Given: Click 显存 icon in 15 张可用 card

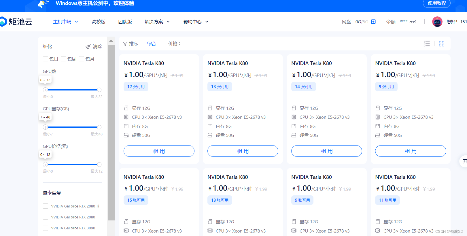Looking at the screenshot, I should (x=126, y=222).
